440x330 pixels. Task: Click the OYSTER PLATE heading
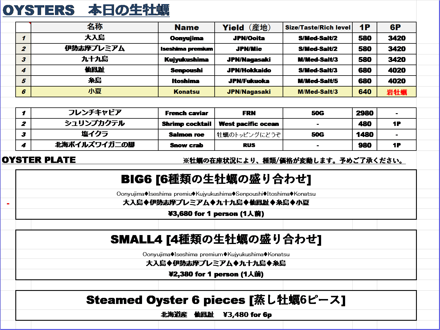click(39, 160)
